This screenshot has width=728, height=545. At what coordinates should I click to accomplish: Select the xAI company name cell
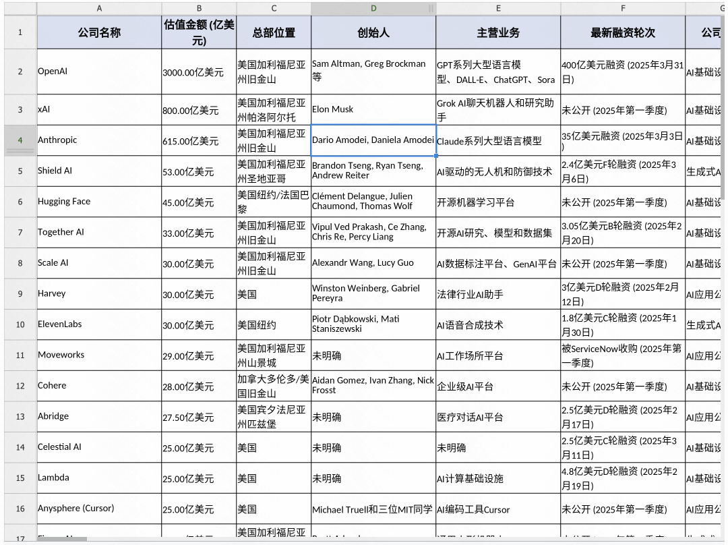point(99,110)
